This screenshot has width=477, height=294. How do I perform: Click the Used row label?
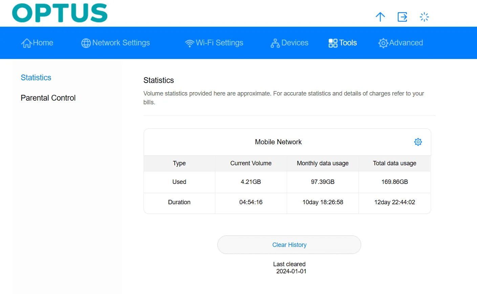click(x=179, y=182)
